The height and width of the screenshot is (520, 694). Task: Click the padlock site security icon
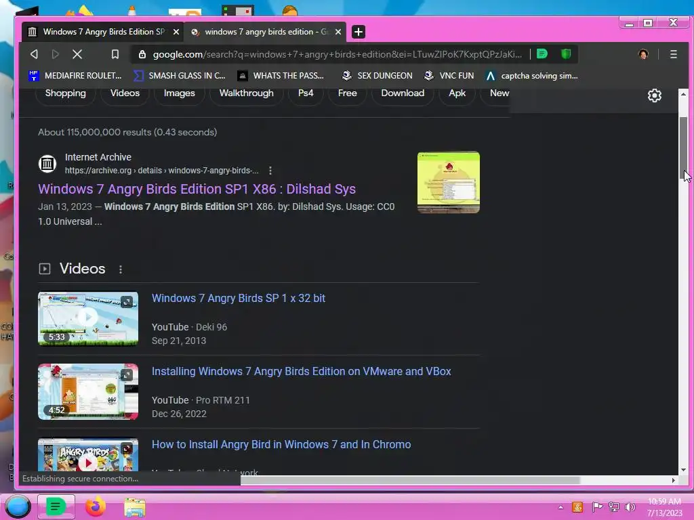142,54
